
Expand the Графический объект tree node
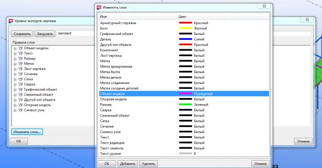[15, 90]
